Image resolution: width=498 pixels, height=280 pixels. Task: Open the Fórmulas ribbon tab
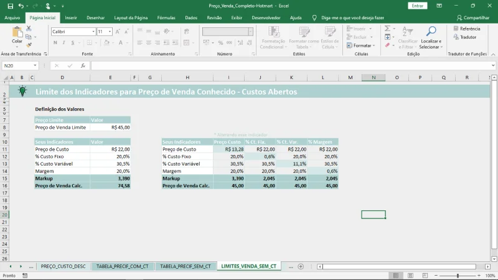point(166,17)
